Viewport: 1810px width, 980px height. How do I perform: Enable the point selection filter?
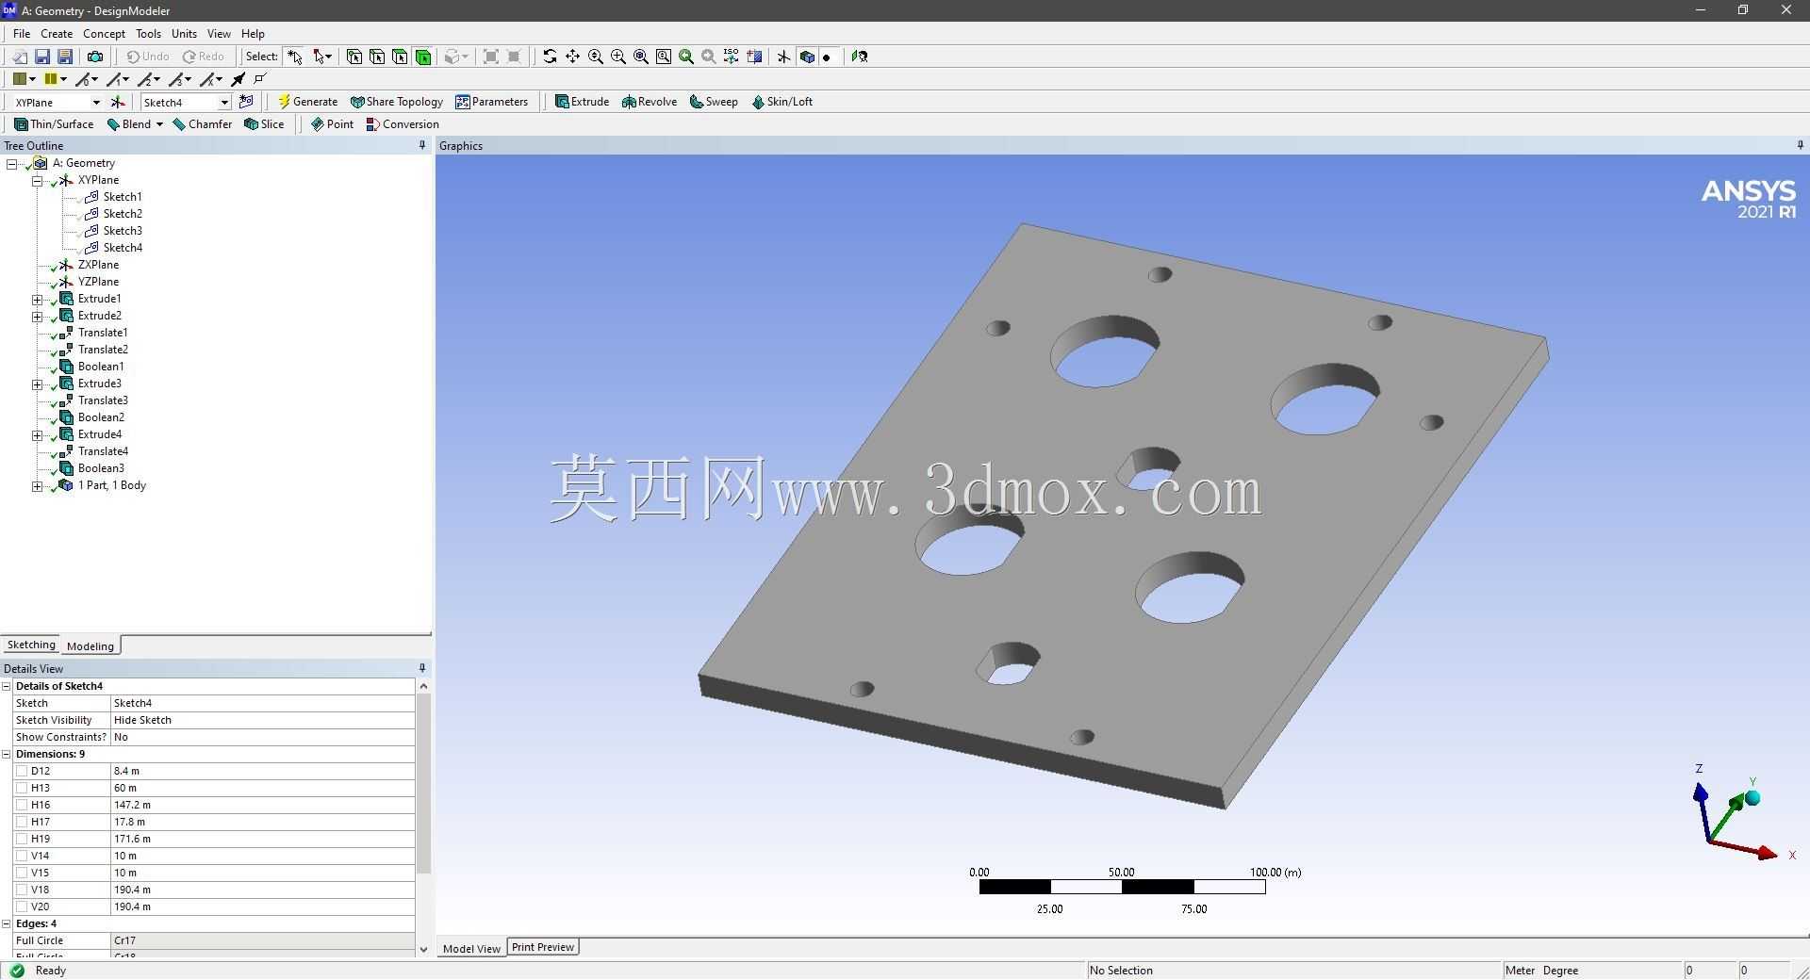354,57
